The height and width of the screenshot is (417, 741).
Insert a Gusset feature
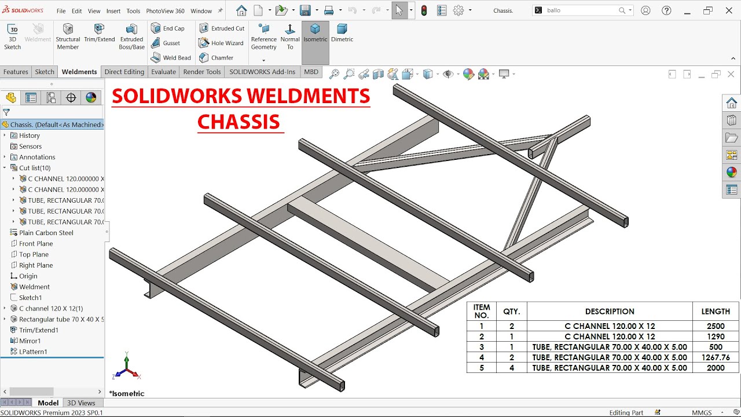pos(166,43)
